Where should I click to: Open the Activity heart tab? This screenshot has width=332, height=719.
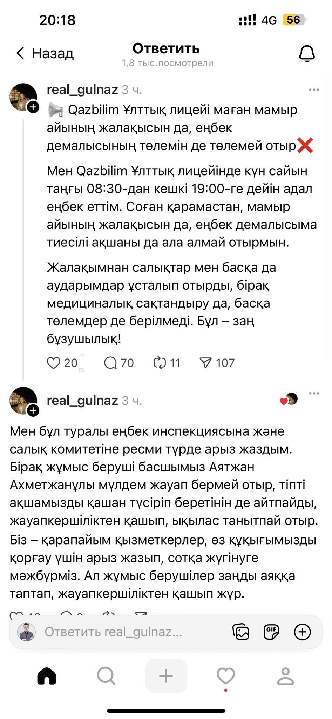coord(226,675)
